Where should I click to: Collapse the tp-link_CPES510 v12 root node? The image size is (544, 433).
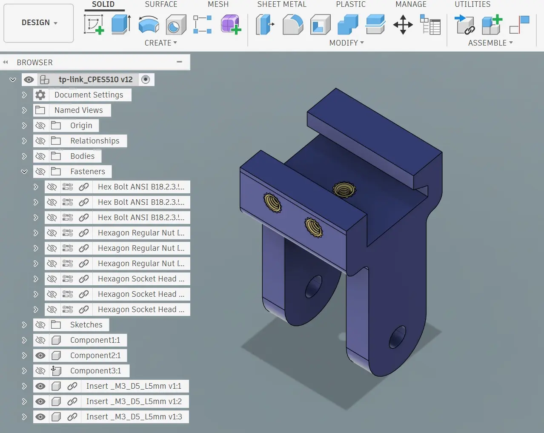(x=13, y=80)
